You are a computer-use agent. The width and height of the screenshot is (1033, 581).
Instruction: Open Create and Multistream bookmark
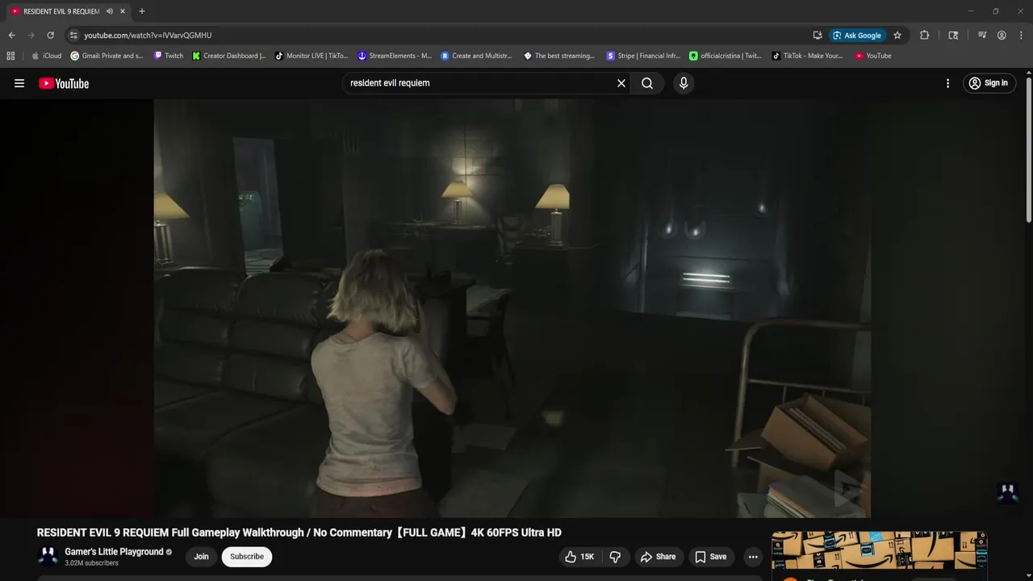tap(477, 56)
